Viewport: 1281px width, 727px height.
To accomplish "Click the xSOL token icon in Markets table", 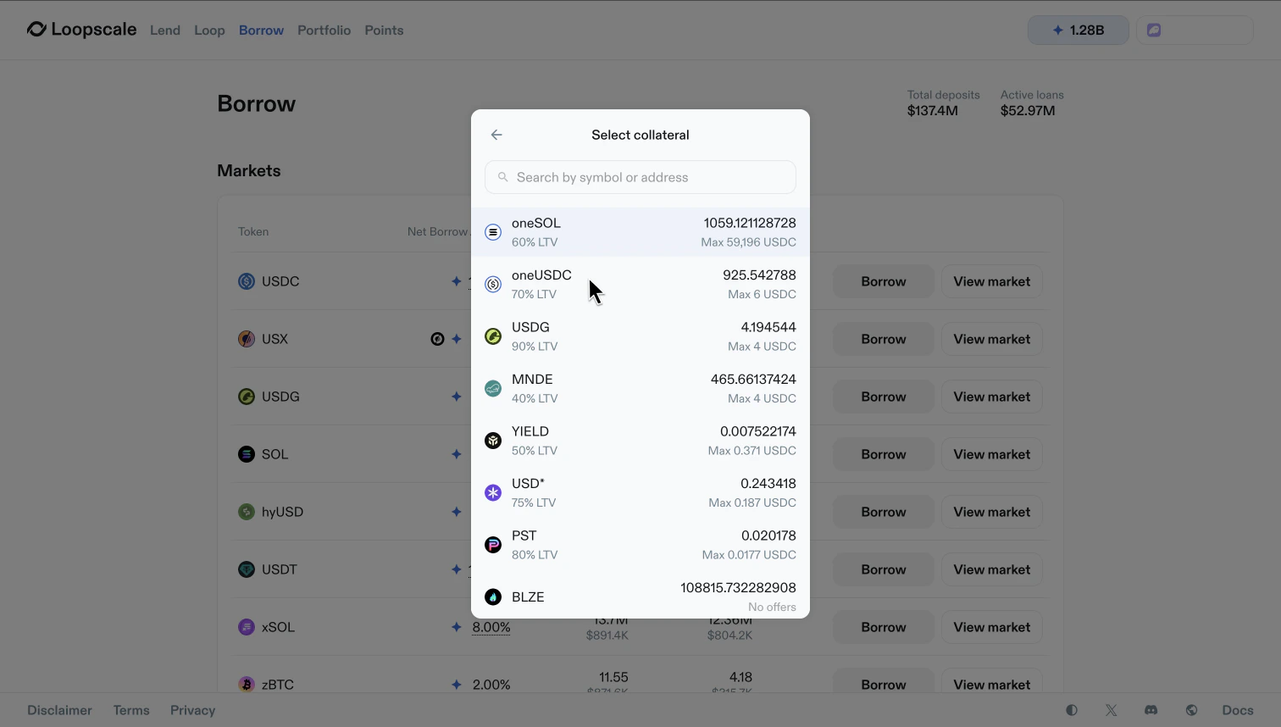I will tap(247, 627).
